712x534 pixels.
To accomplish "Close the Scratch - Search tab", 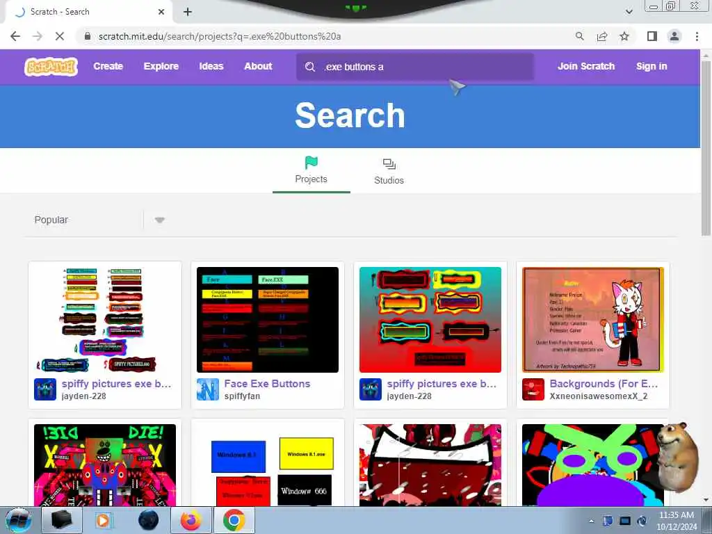I will click(x=161, y=12).
